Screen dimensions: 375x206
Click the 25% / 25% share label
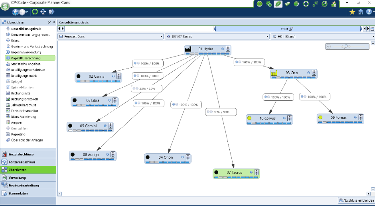click(146, 88)
